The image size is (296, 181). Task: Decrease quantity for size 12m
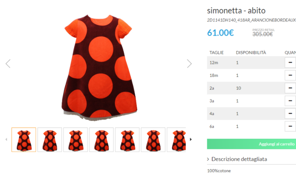[290, 63]
